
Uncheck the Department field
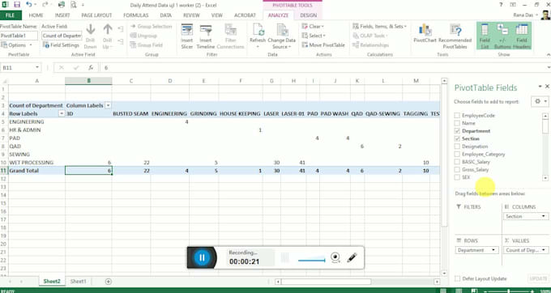[457, 131]
